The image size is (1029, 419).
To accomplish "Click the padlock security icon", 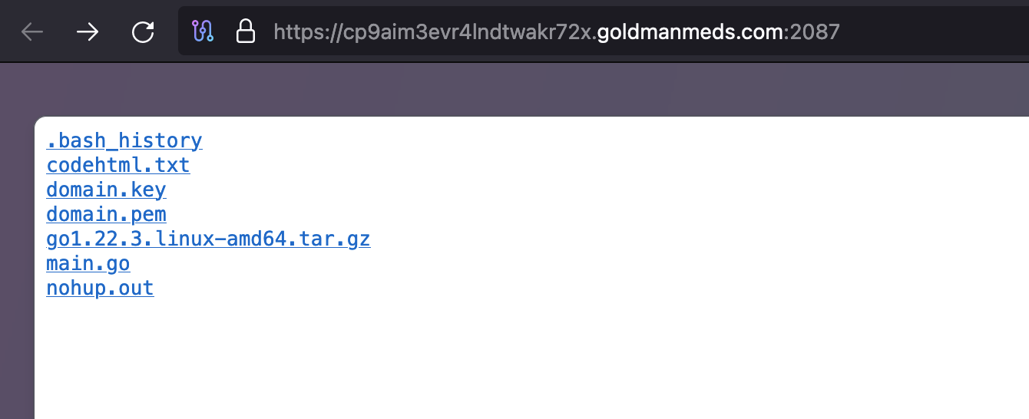I will click(x=245, y=31).
